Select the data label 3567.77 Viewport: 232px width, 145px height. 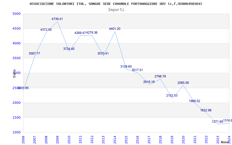click(x=34, y=53)
